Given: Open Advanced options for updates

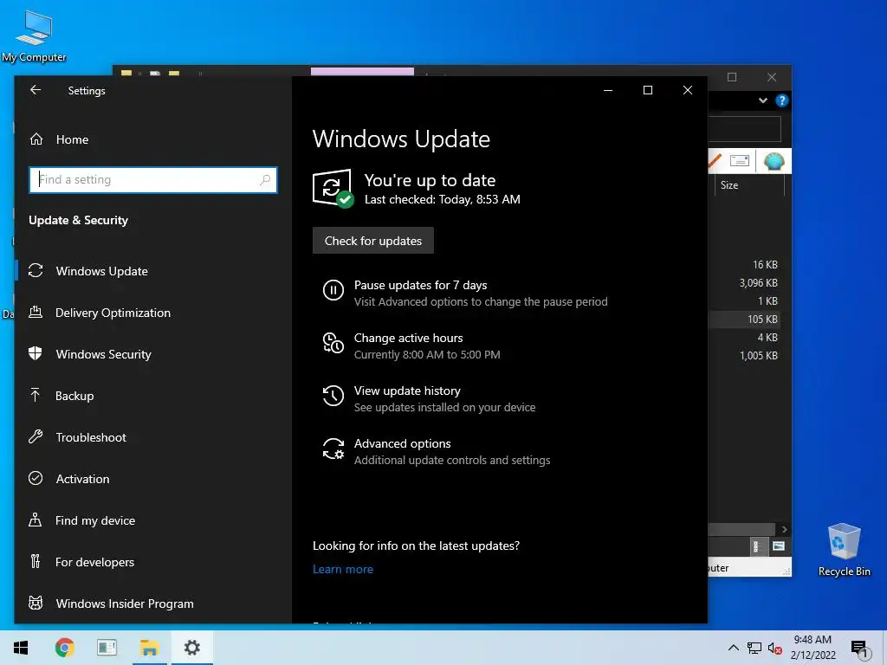Looking at the screenshot, I should coord(437,451).
